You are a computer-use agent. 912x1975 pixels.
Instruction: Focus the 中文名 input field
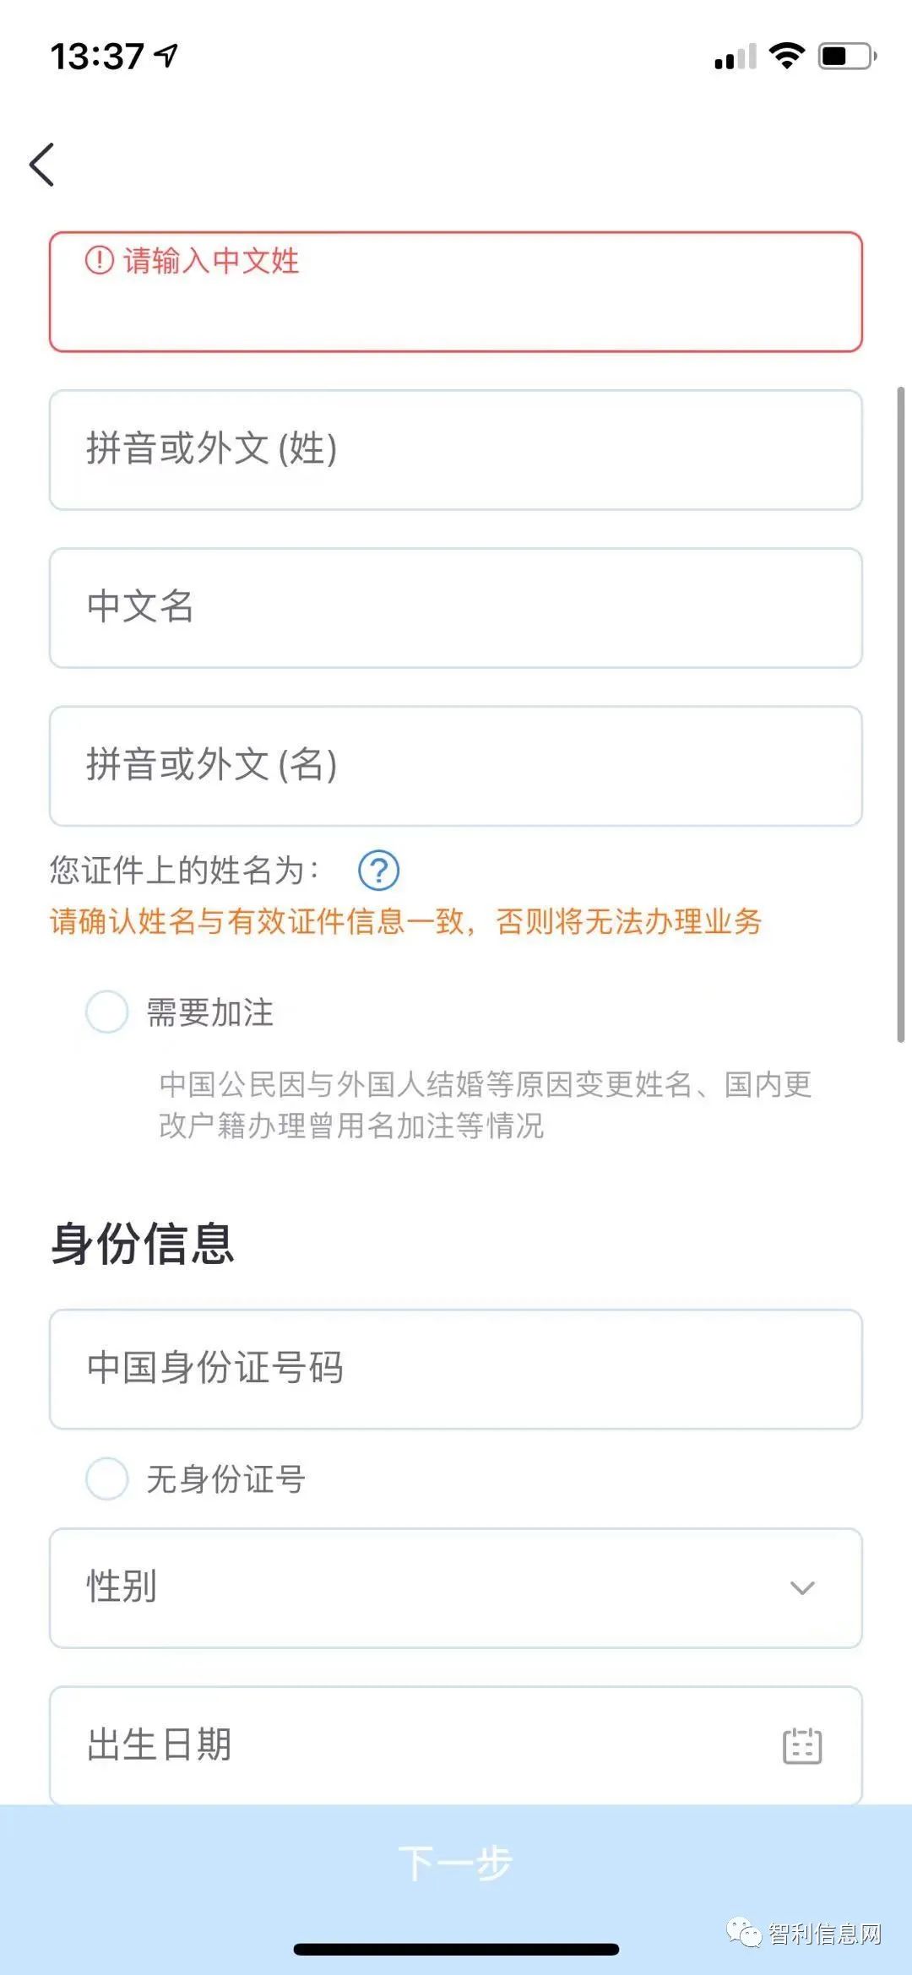point(456,607)
